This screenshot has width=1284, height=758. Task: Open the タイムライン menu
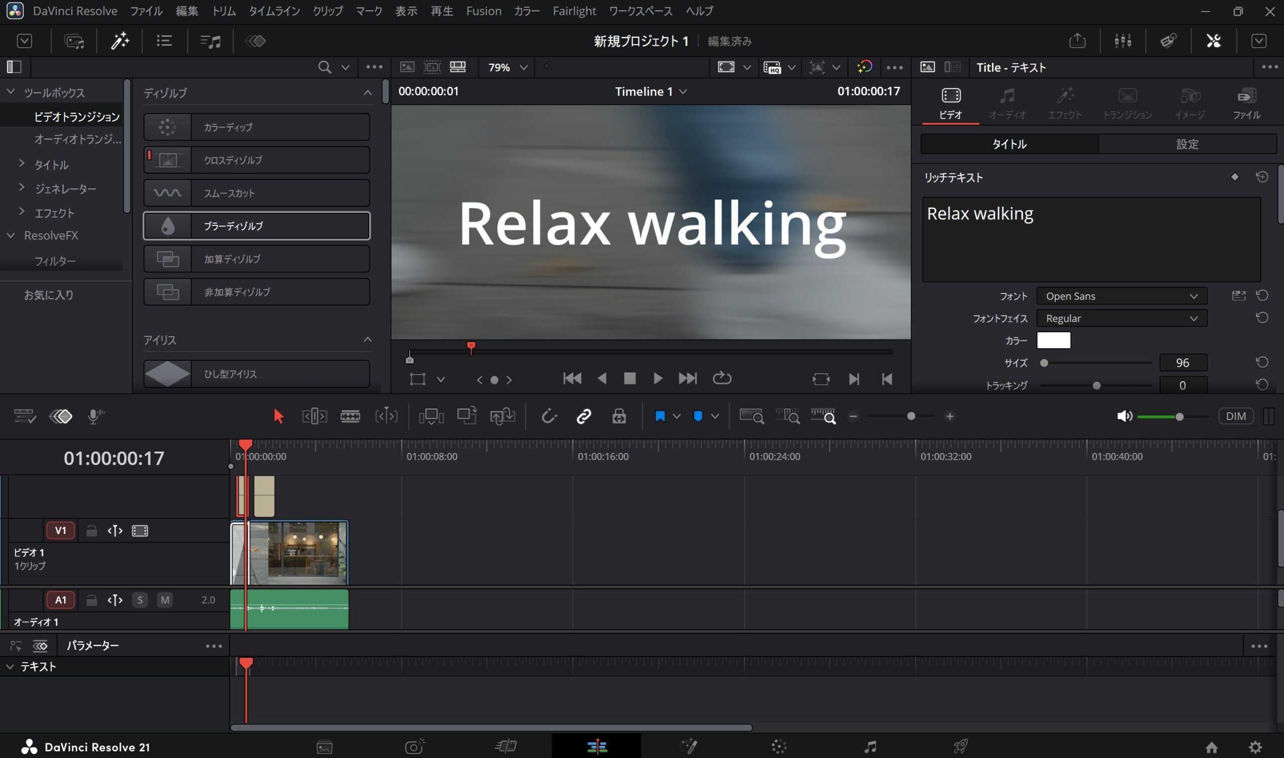point(274,11)
